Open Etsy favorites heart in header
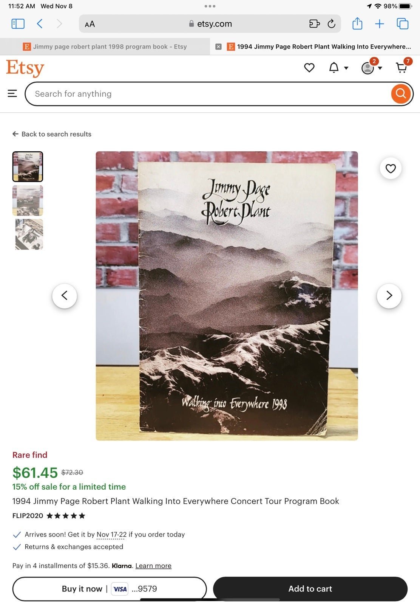The width and height of the screenshot is (420, 605). point(309,68)
